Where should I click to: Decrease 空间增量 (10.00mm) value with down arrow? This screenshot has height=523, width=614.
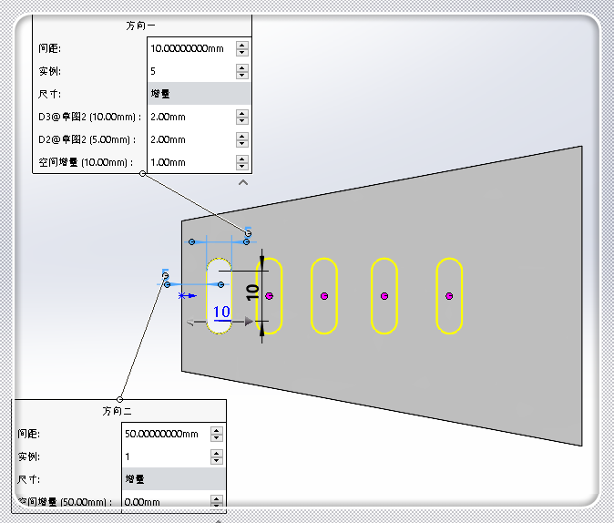pos(242,166)
